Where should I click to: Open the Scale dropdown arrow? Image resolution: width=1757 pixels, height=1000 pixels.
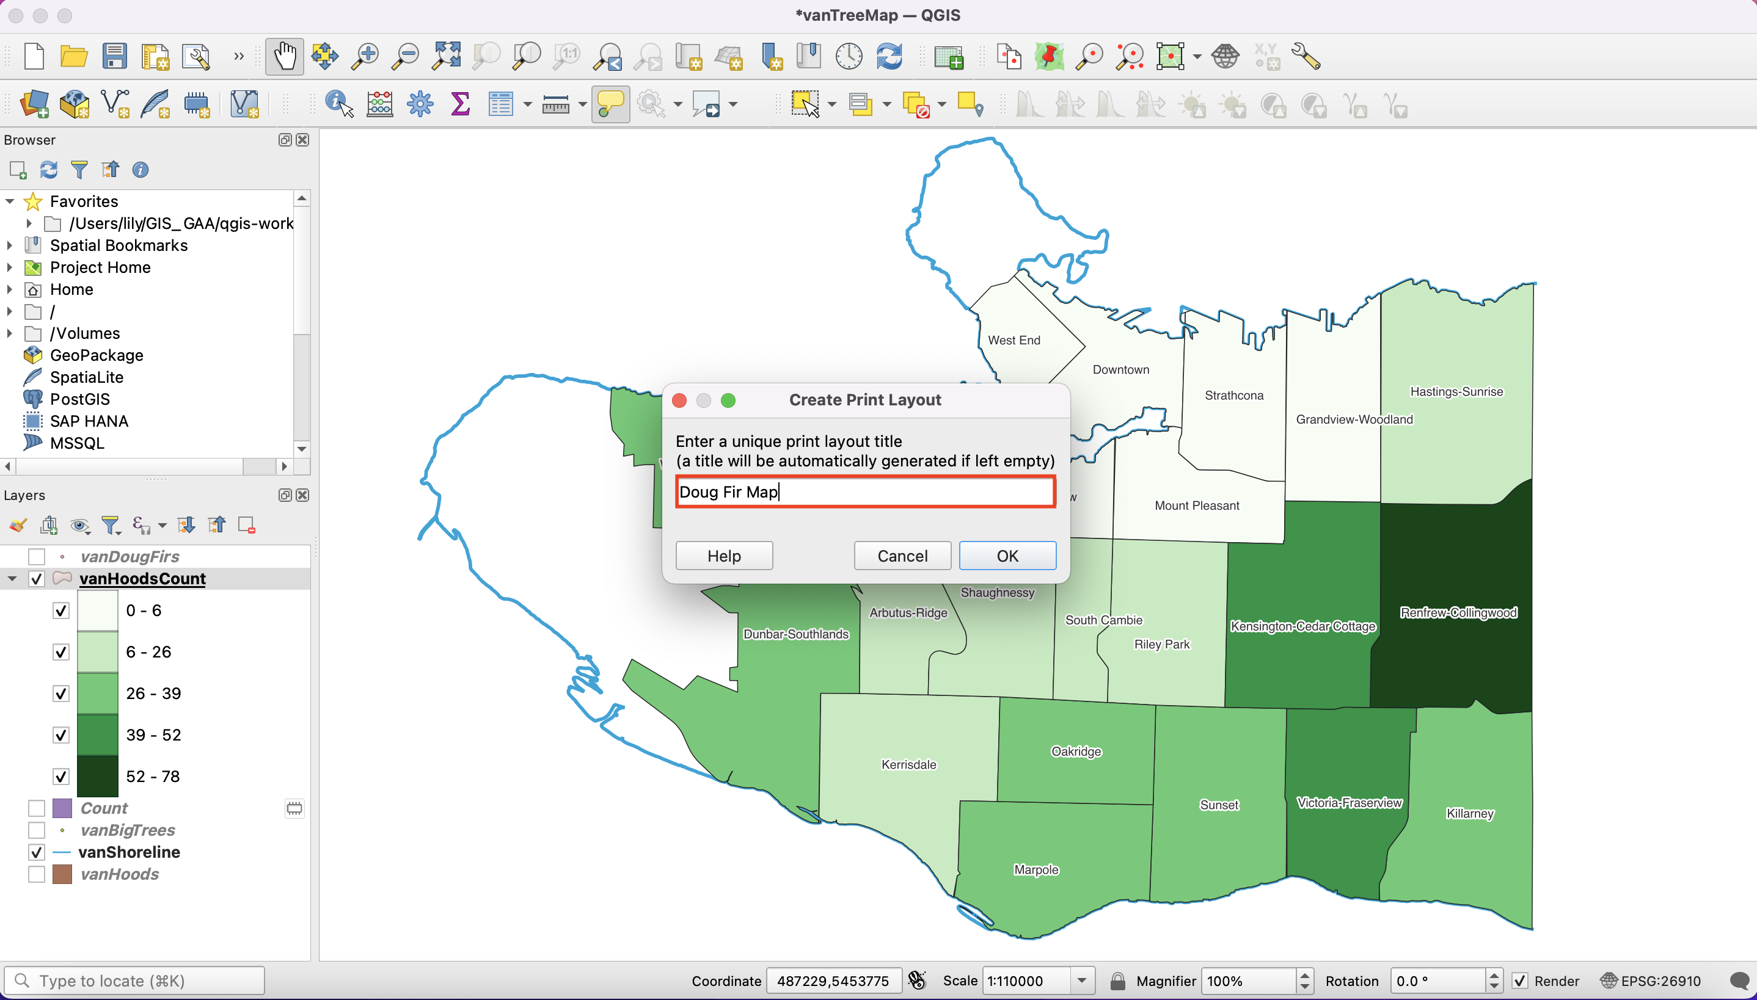(x=1081, y=980)
